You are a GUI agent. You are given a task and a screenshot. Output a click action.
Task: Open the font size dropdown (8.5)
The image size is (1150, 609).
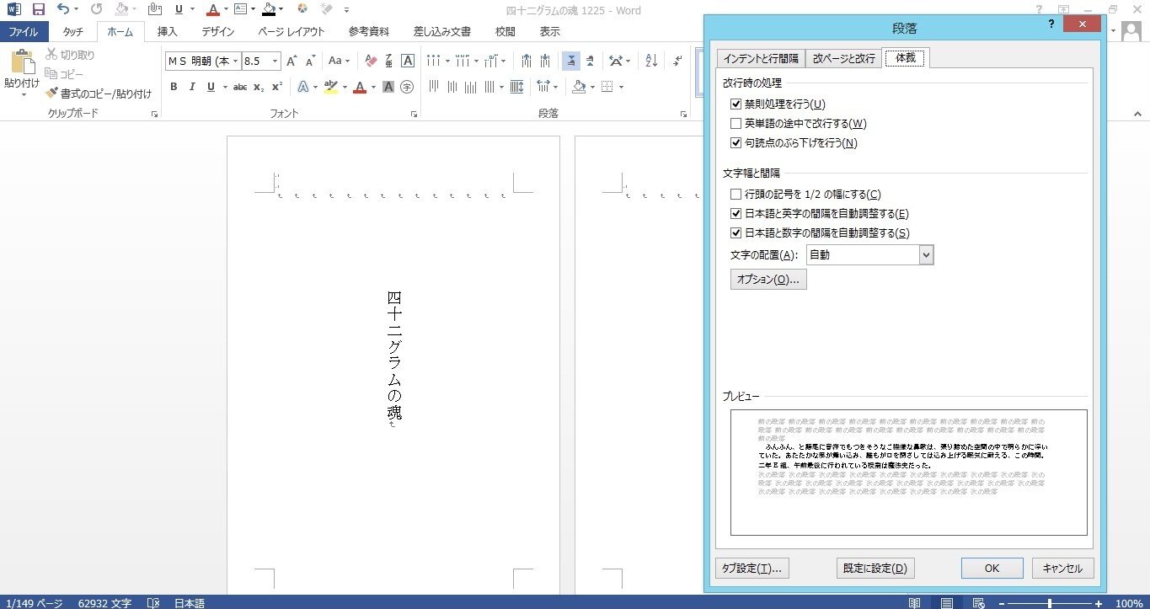coord(275,61)
